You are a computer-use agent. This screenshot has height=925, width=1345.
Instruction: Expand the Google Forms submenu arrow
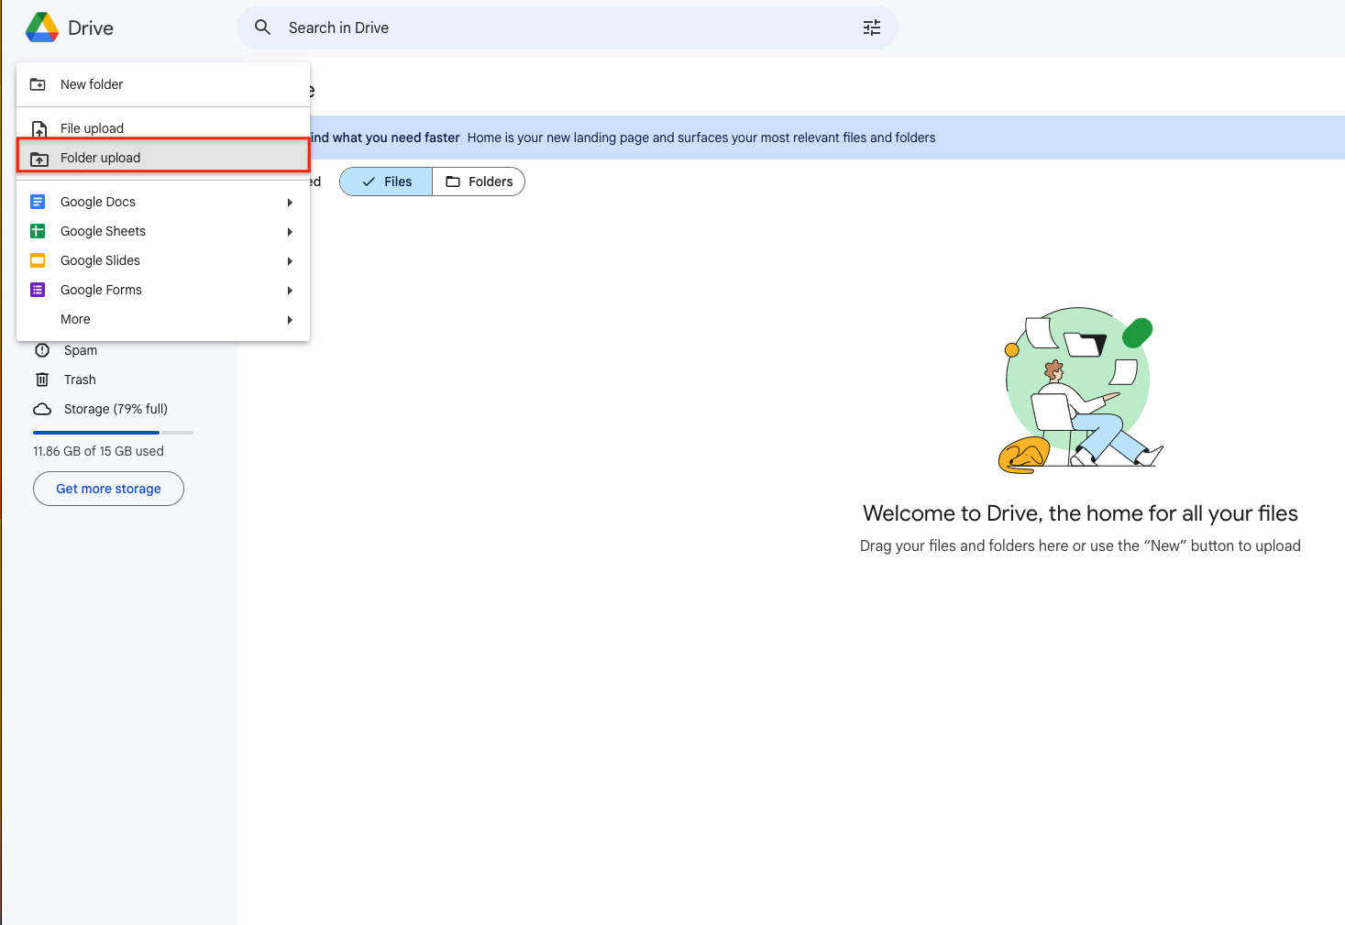click(290, 290)
